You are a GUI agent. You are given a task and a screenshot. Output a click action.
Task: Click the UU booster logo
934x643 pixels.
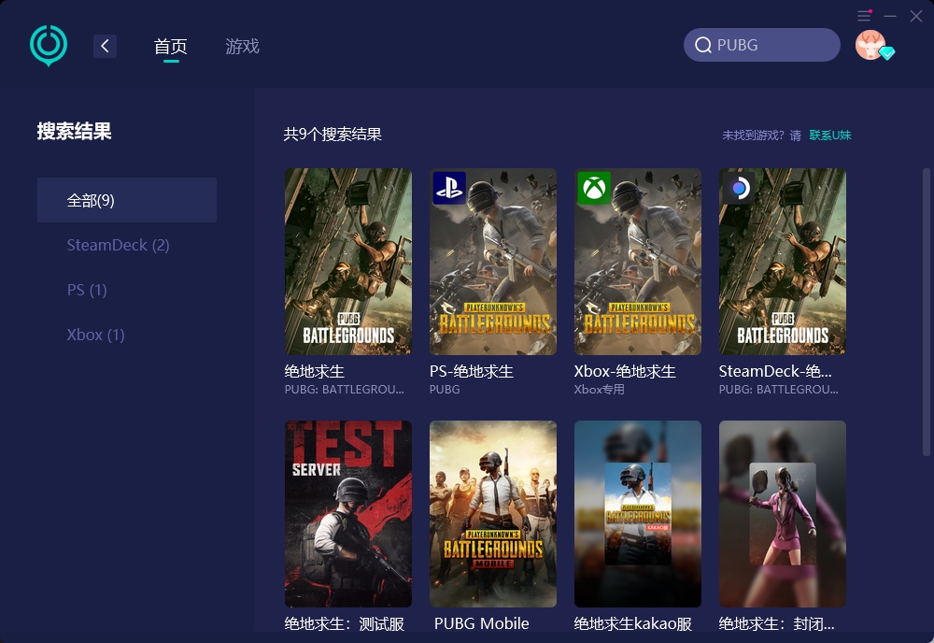pos(48,44)
